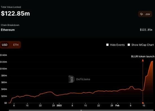Click the cloud download icon

(x=141, y=14)
